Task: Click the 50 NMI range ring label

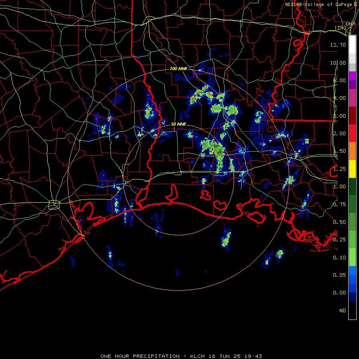Action: coord(178,124)
